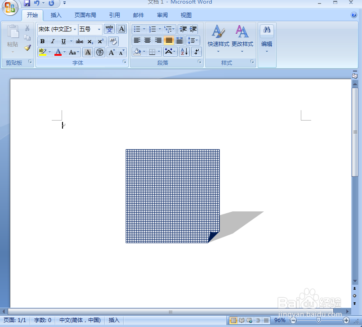Click word count 字数: 0

[x=43, y=320]
